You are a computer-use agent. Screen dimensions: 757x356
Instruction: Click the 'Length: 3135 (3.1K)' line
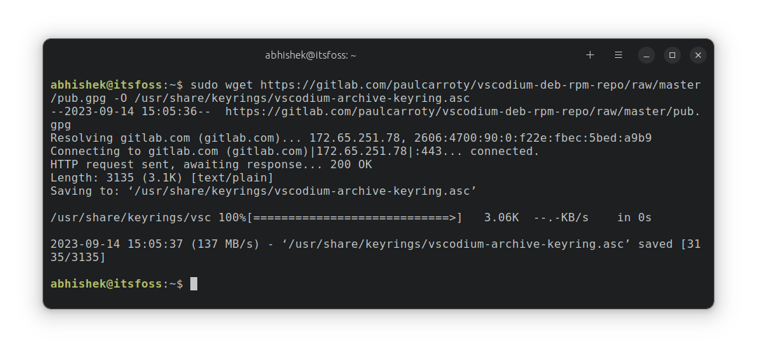tap(162, 178)
